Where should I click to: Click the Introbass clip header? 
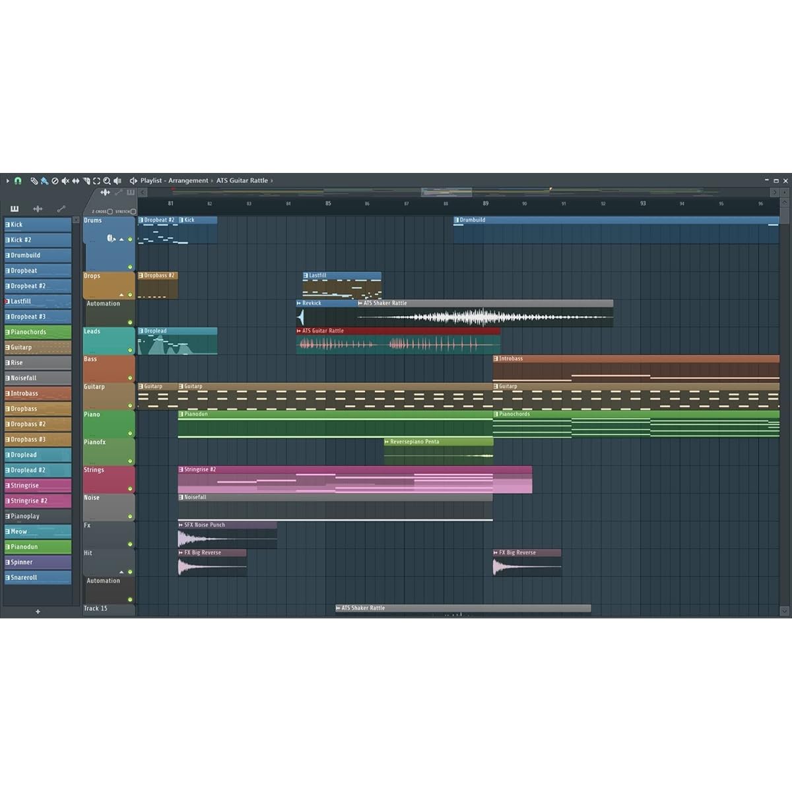click(636, 359)
